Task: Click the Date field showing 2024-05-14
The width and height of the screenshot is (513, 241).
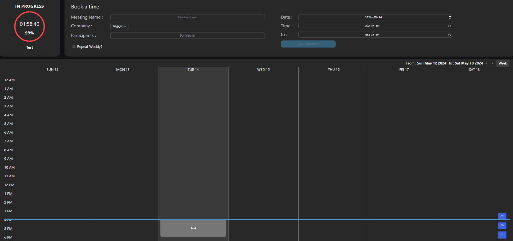Action: coord(375,17)
